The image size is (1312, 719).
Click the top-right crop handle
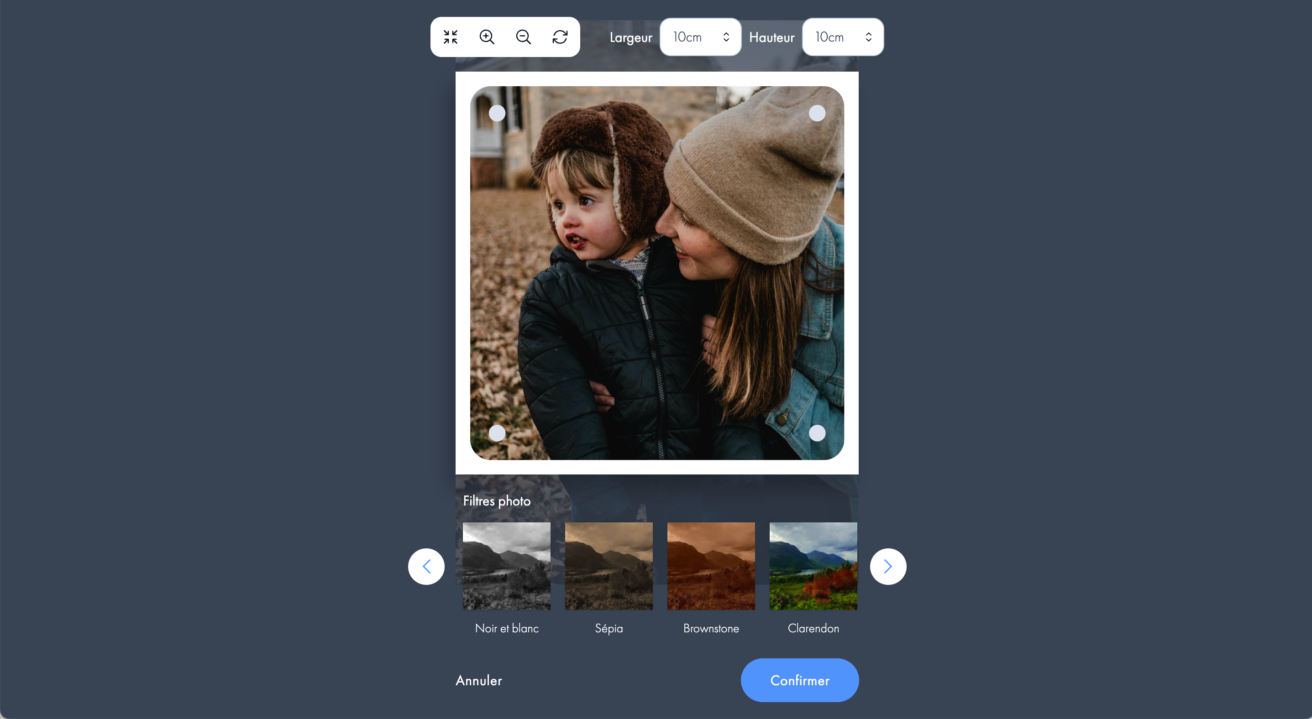point(818,113)
